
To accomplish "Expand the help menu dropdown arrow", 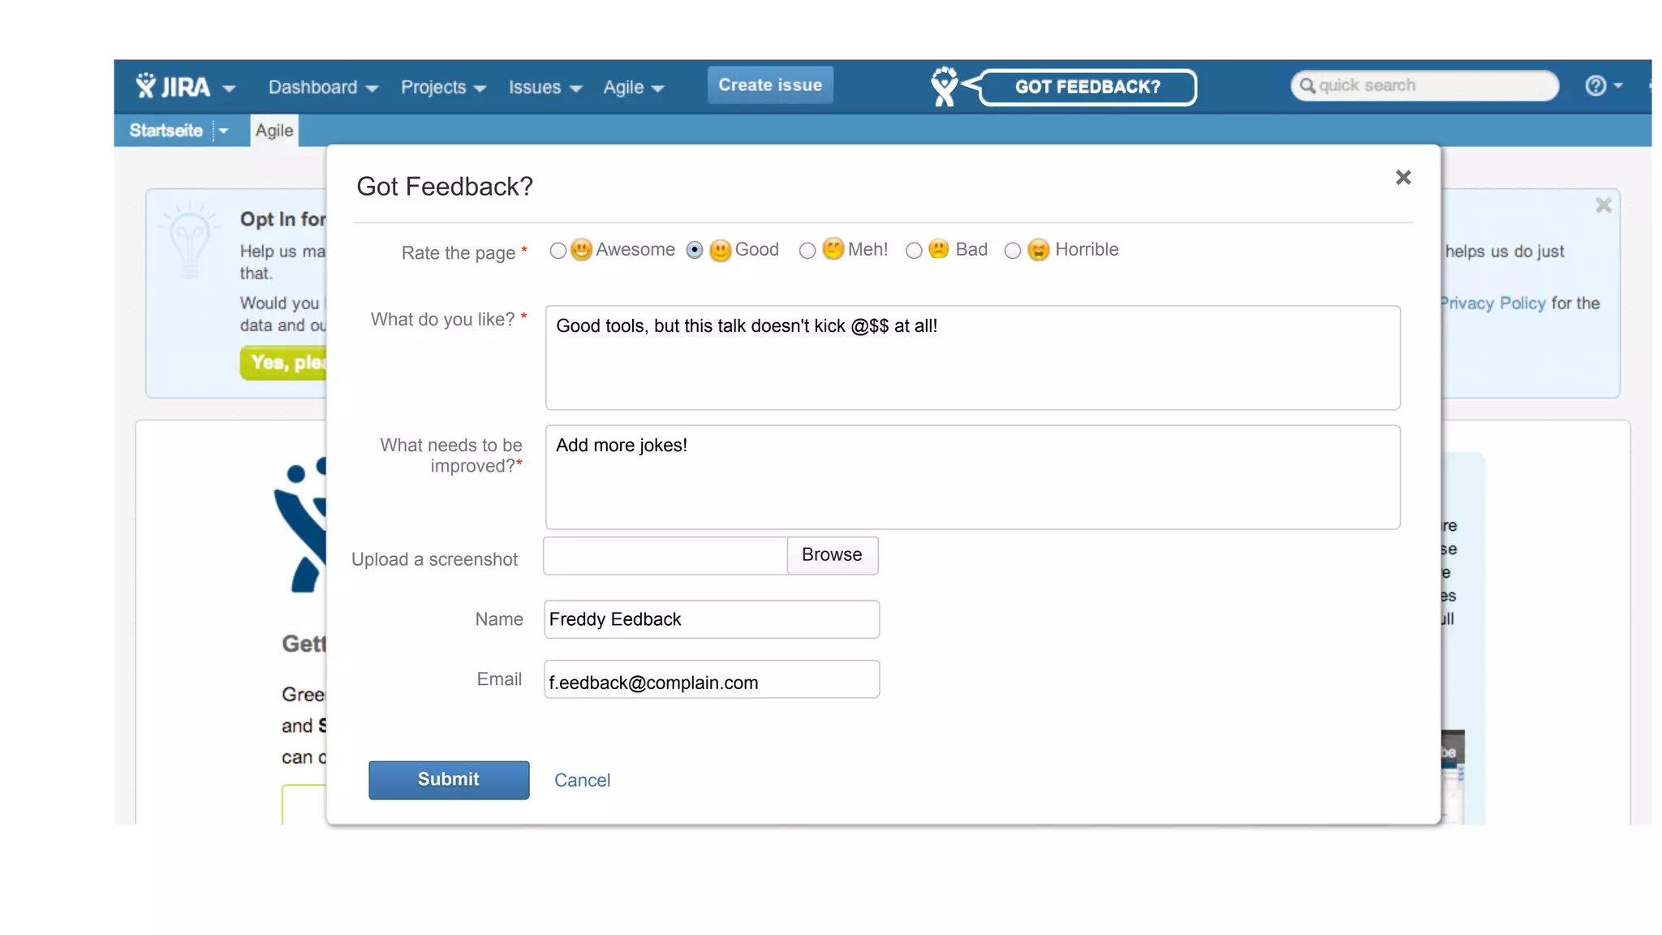I will 1618,85.
